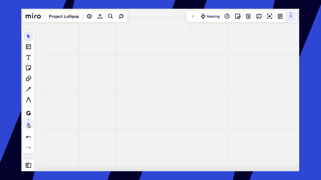Pick the Connection line tool

28,89
